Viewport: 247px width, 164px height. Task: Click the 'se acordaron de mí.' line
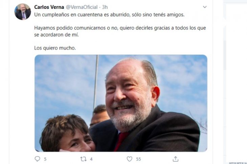click(x=57, y=34)
